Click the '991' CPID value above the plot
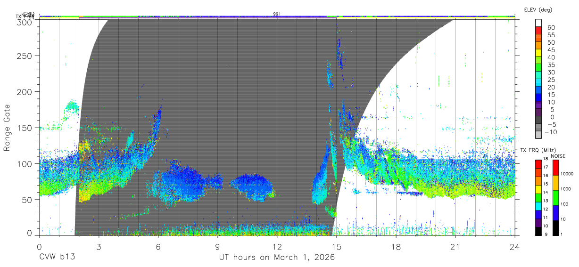The height and width of the screenshot is (267, 579). coord(277,14)
